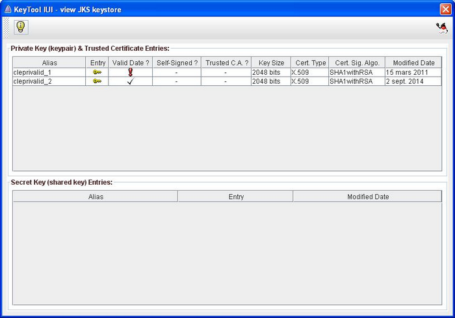Click the key icon for cleprivalid_2
The height and width of the screenshot is (318, 455).
(x=97, y=81)
